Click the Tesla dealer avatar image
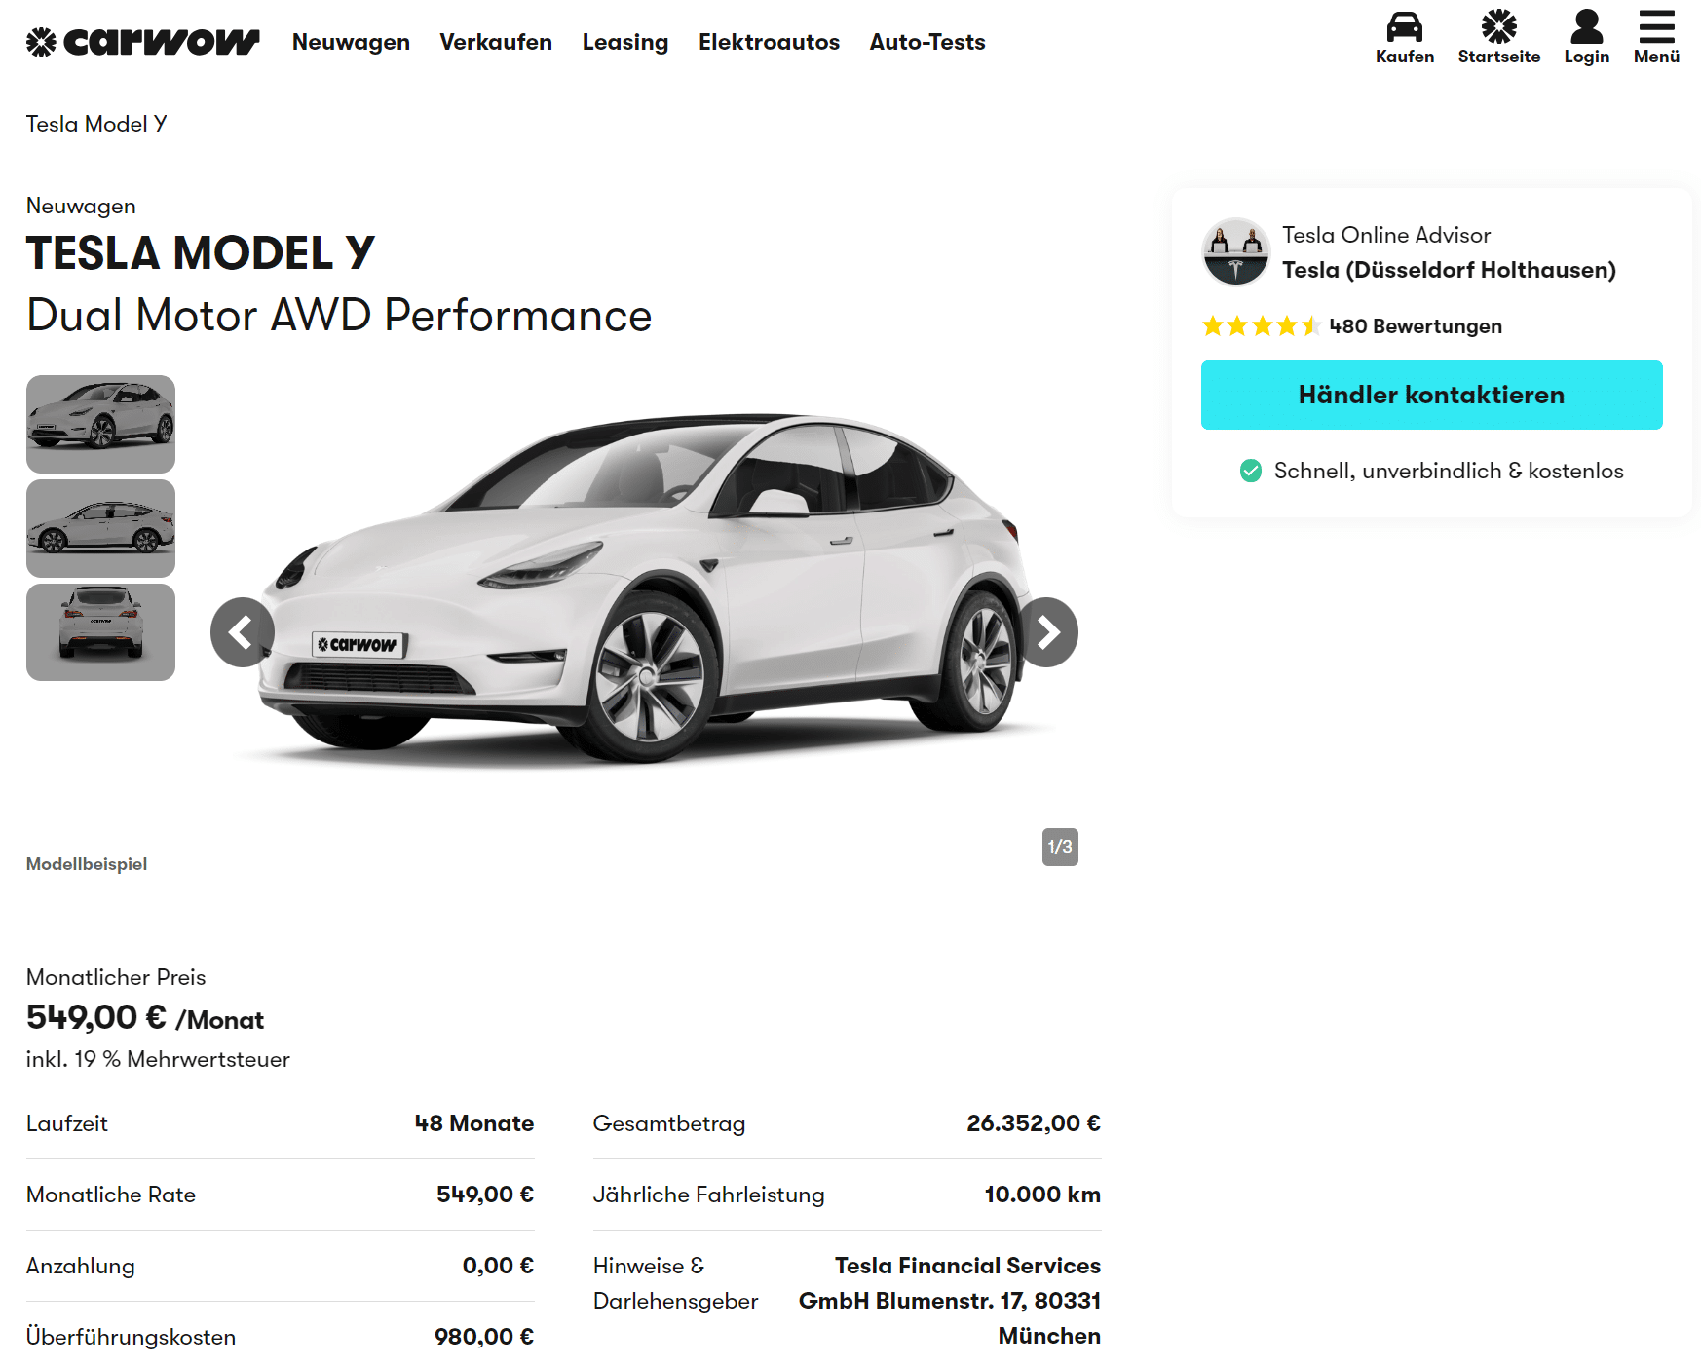 point(1235,252)
